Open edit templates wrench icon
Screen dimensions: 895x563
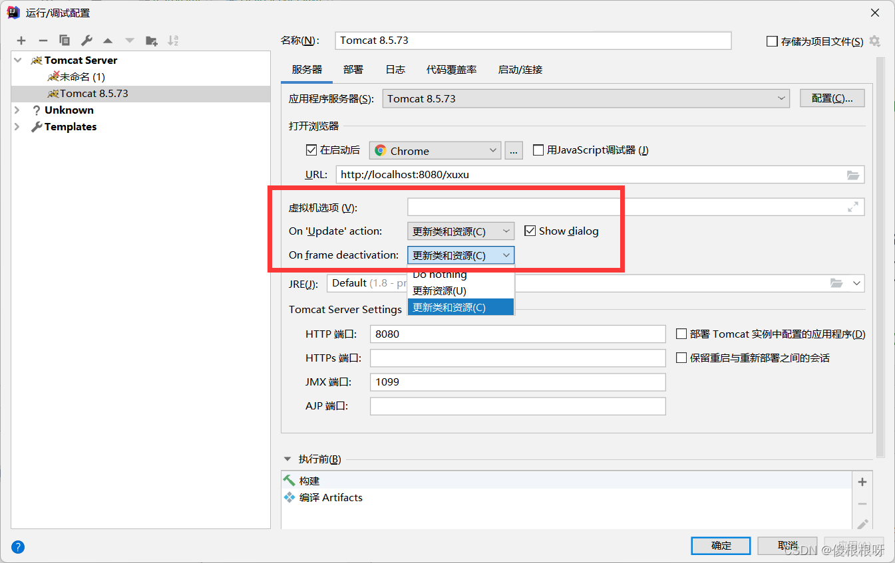86,41
